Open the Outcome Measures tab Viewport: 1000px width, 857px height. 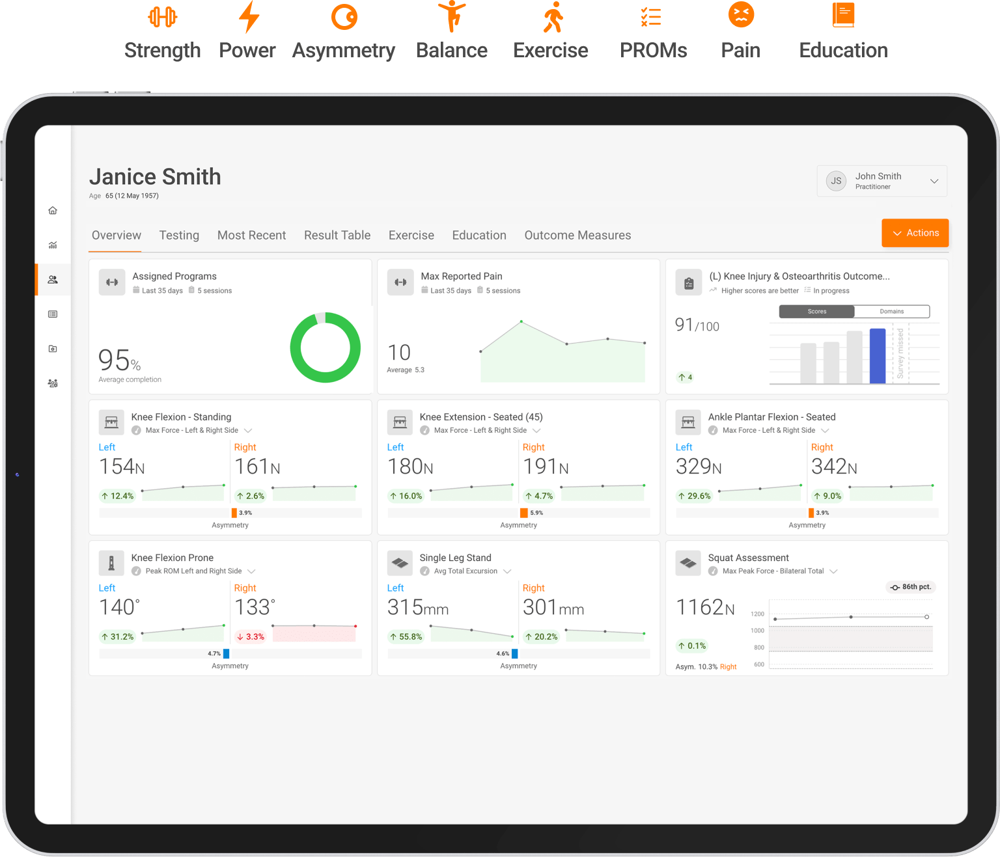click(577, 235)
